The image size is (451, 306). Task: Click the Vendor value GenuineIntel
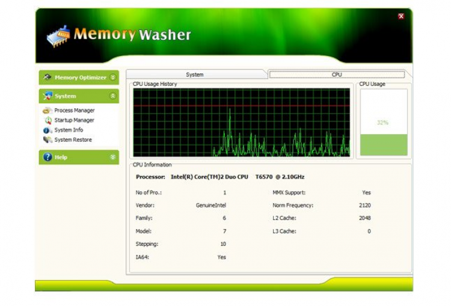click(211, 206)
